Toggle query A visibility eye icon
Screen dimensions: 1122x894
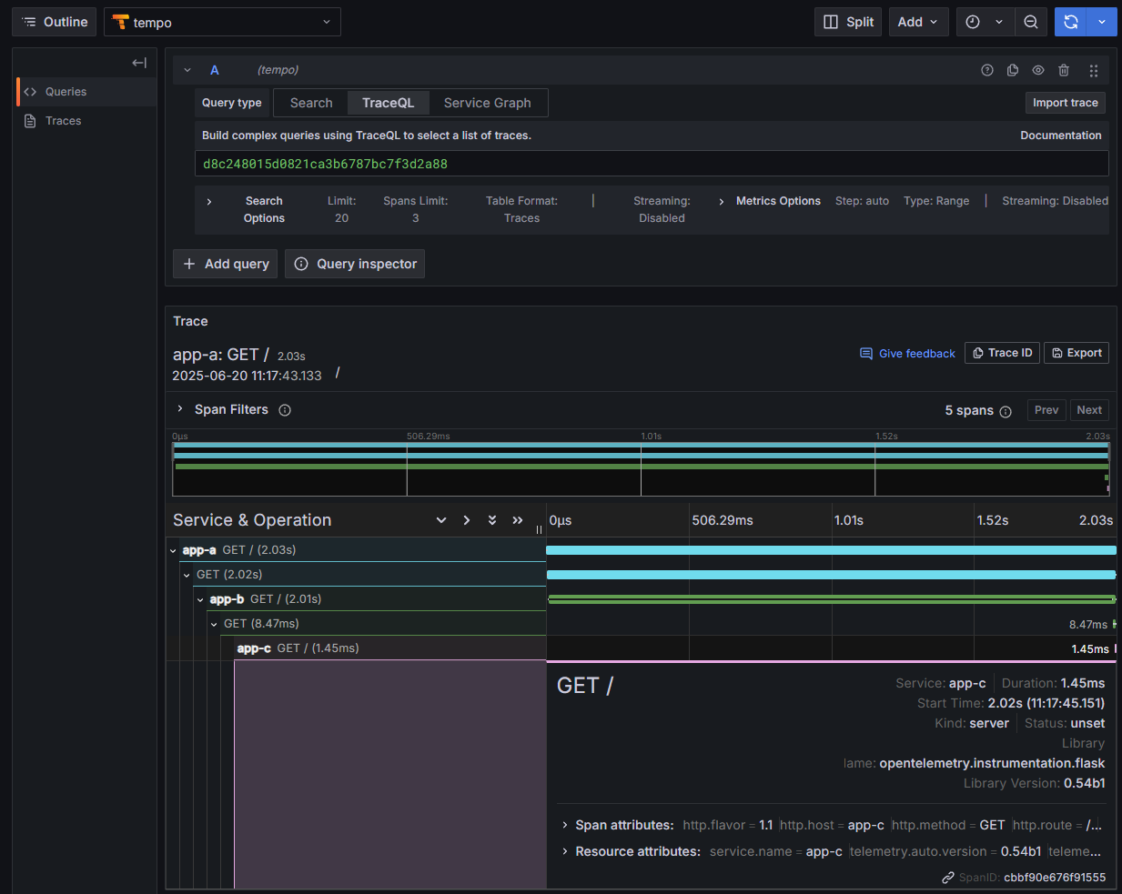tap(1038, 70)
